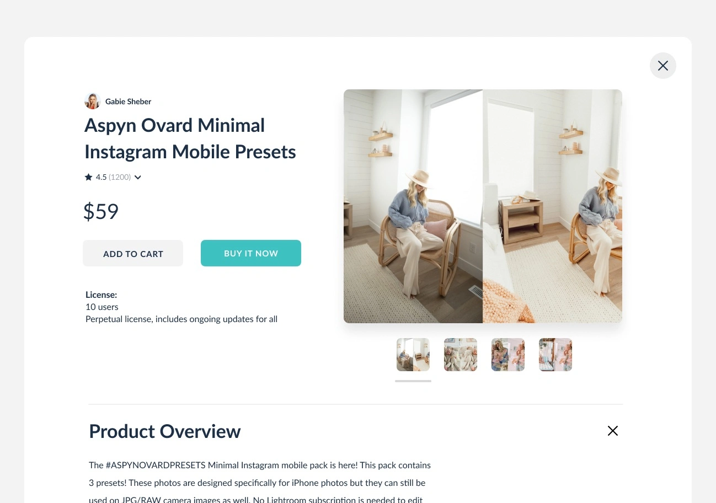Screen dimensions: 716x503
Task: Select the third preview thumbnail
Action: click(508, 355)
